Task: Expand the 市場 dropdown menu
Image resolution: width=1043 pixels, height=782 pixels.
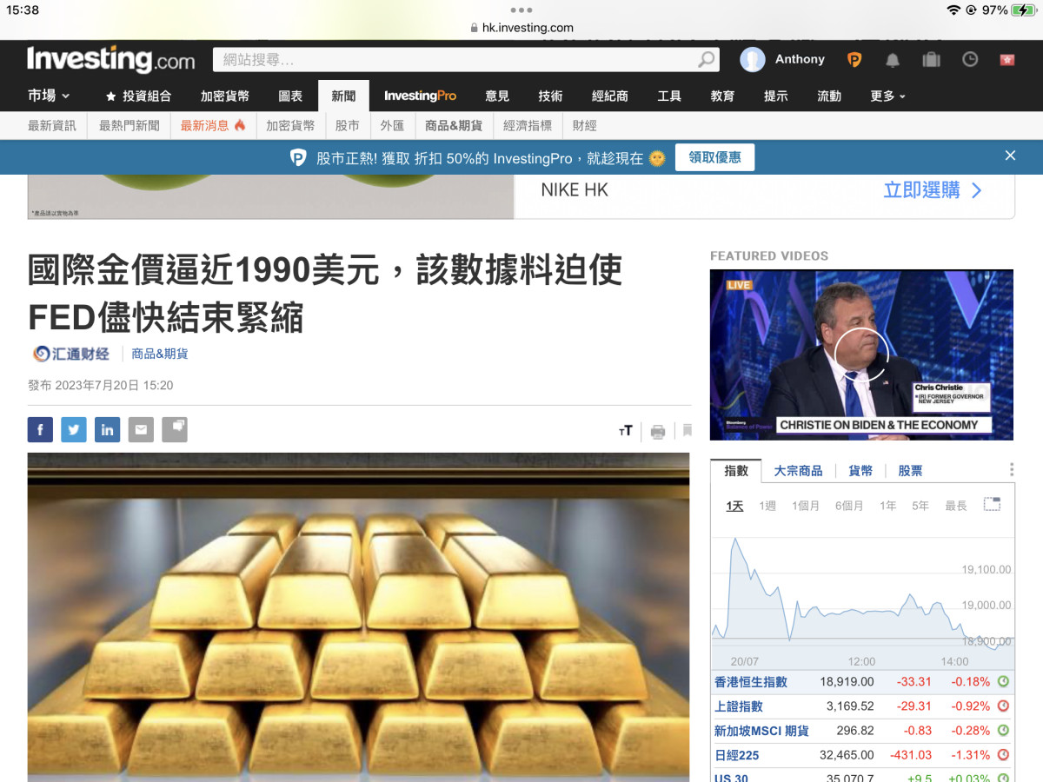Action: 49,96
